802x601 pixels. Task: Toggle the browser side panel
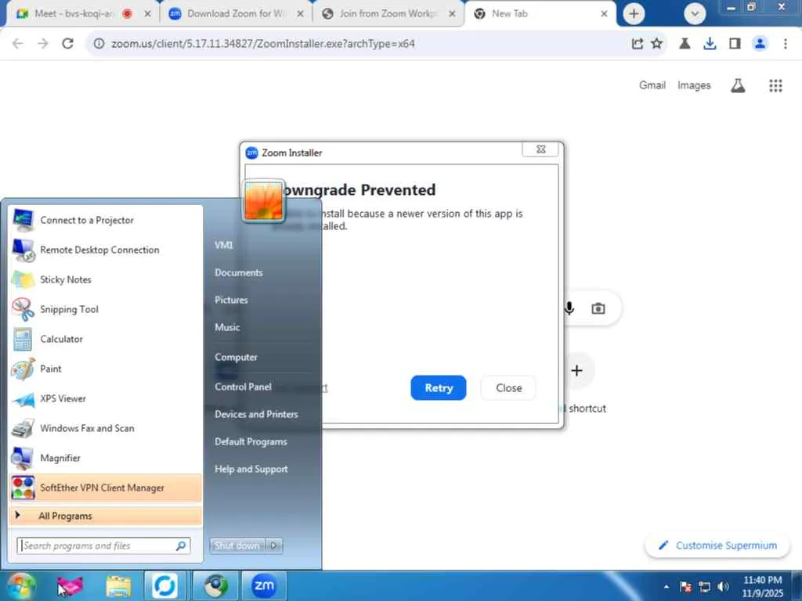tap(735, 44)
